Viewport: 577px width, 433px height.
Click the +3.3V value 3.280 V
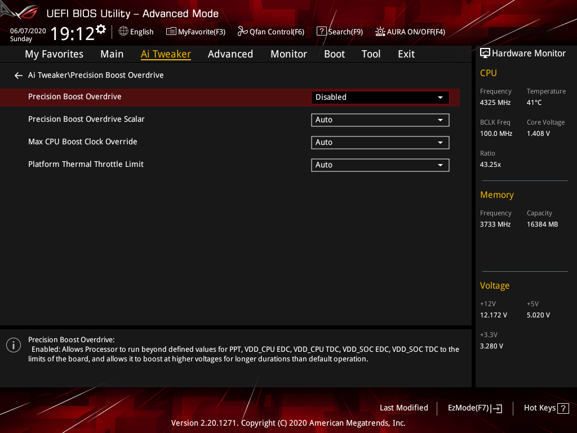[491, 346]
